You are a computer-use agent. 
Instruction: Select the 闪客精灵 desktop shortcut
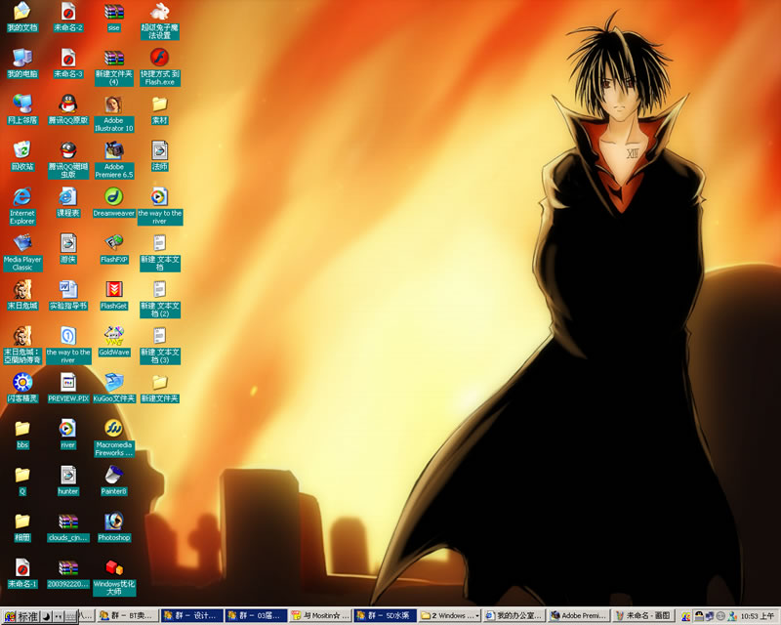coord(21,388)
